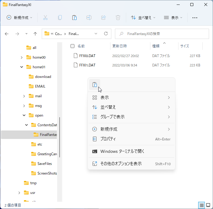This screenshot has height=209, width=213.
Task: Click the delete trash toolbar icon
Action: tap(118, 18)
